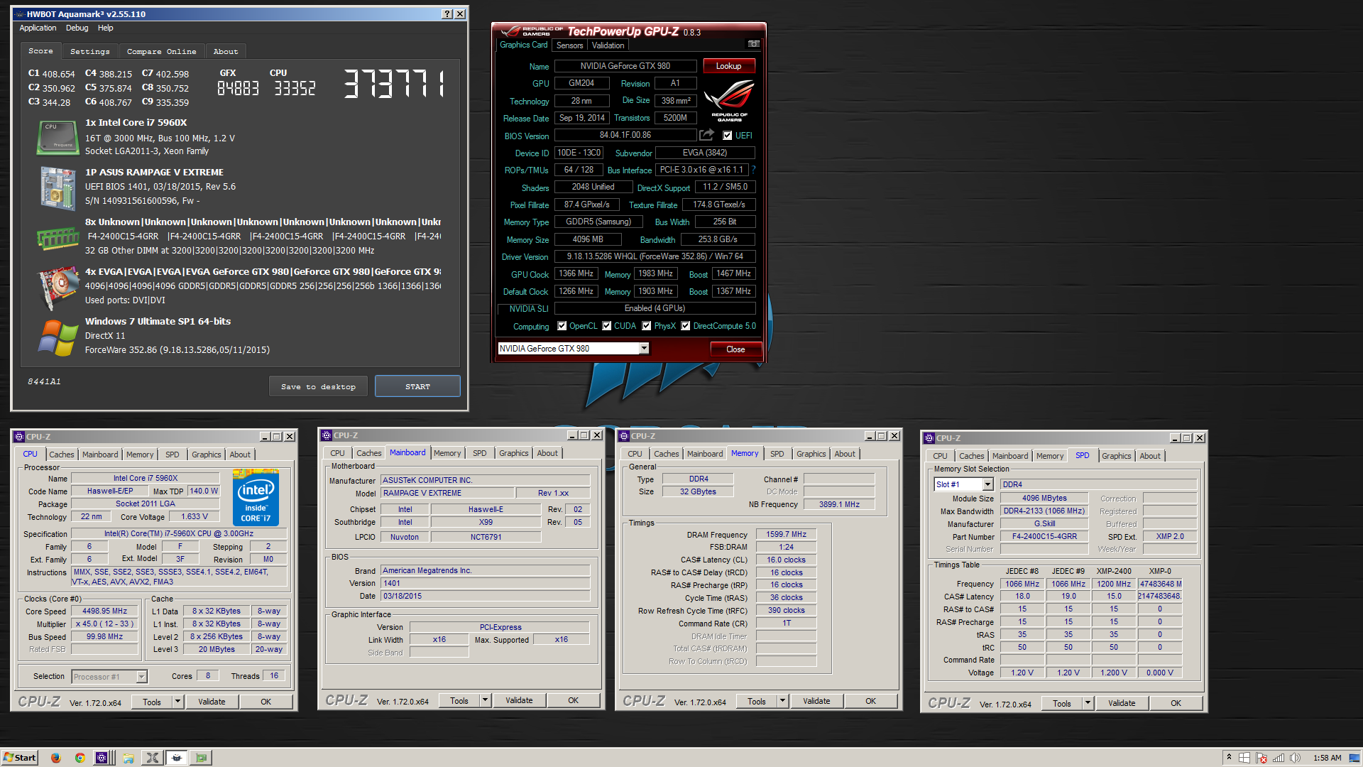This screenshot has width=1363, height=767.
Task: Click the Intel Core i7 logo in CPU-Z
Action: click(x=256, y=497)
